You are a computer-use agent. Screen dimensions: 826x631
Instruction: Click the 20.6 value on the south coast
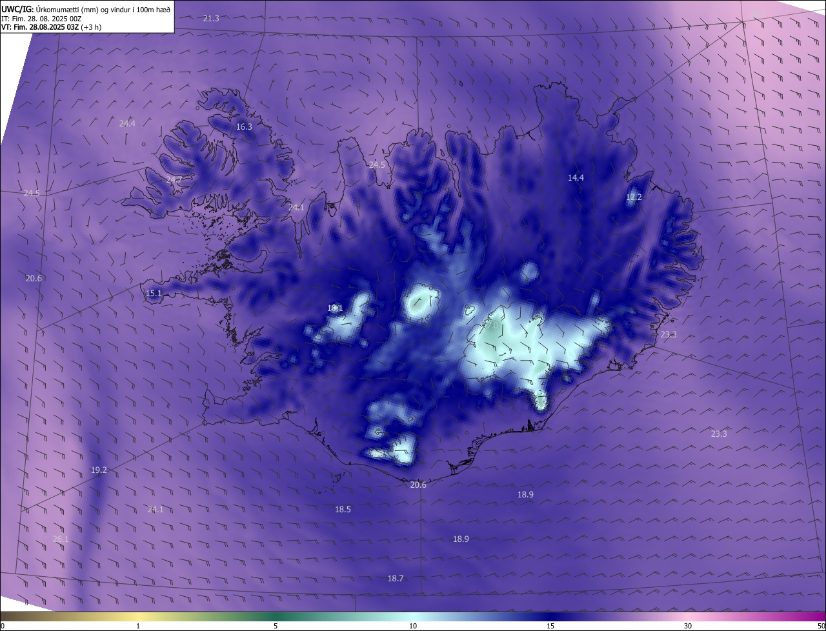pos(418,485)
